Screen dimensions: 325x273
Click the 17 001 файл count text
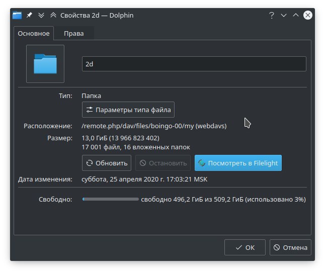pos(136,147)
